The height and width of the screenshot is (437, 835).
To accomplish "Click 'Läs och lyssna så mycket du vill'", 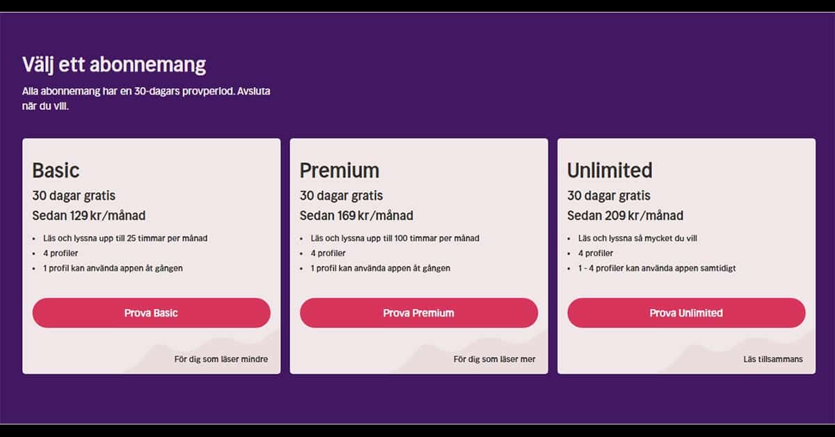I will [637, 238].
